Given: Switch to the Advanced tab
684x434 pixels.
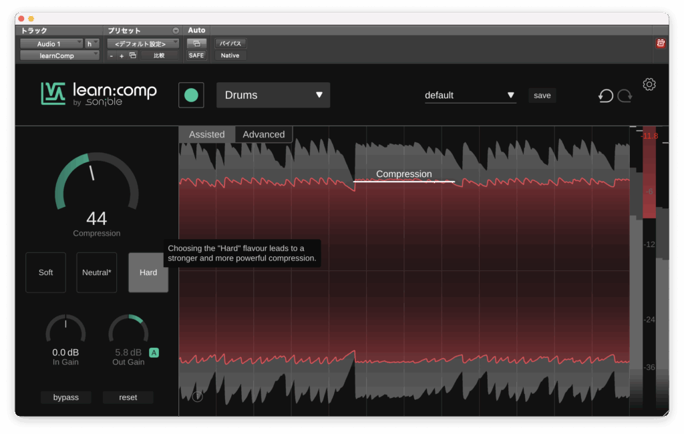Looking at the screenshot, I should (264, 134).
